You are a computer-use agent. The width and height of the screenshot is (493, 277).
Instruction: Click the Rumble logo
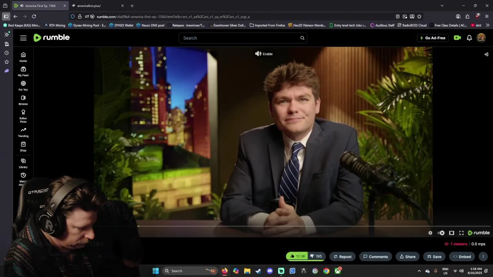pyautogui.click(x=52, y=38)
